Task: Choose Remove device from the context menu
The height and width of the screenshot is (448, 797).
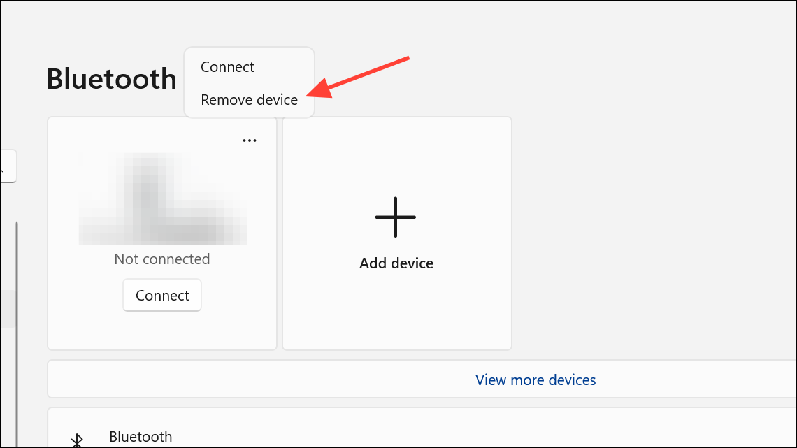Action: [x=248, y=99]
